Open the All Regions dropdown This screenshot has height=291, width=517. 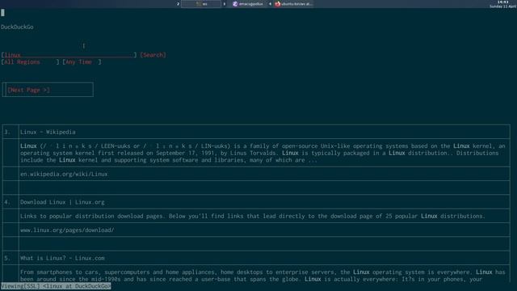click(31, 62)
